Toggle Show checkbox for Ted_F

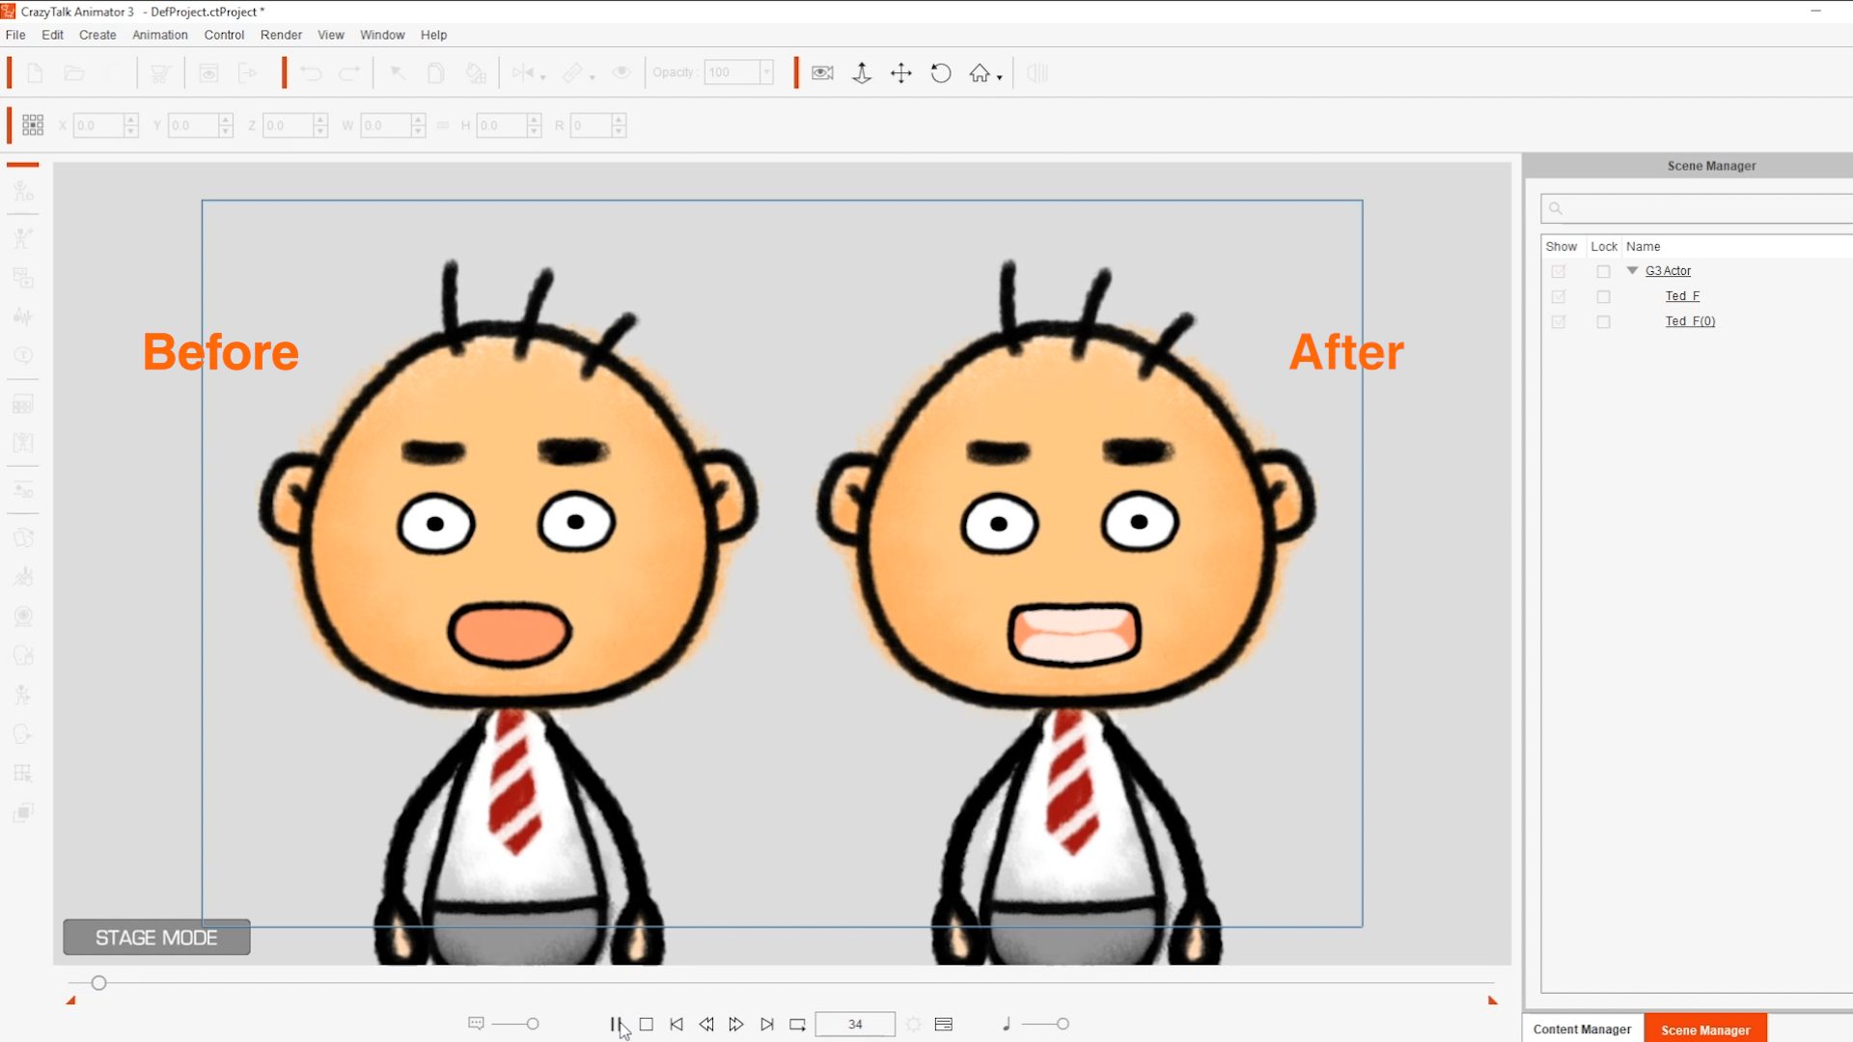[1558, 296]
